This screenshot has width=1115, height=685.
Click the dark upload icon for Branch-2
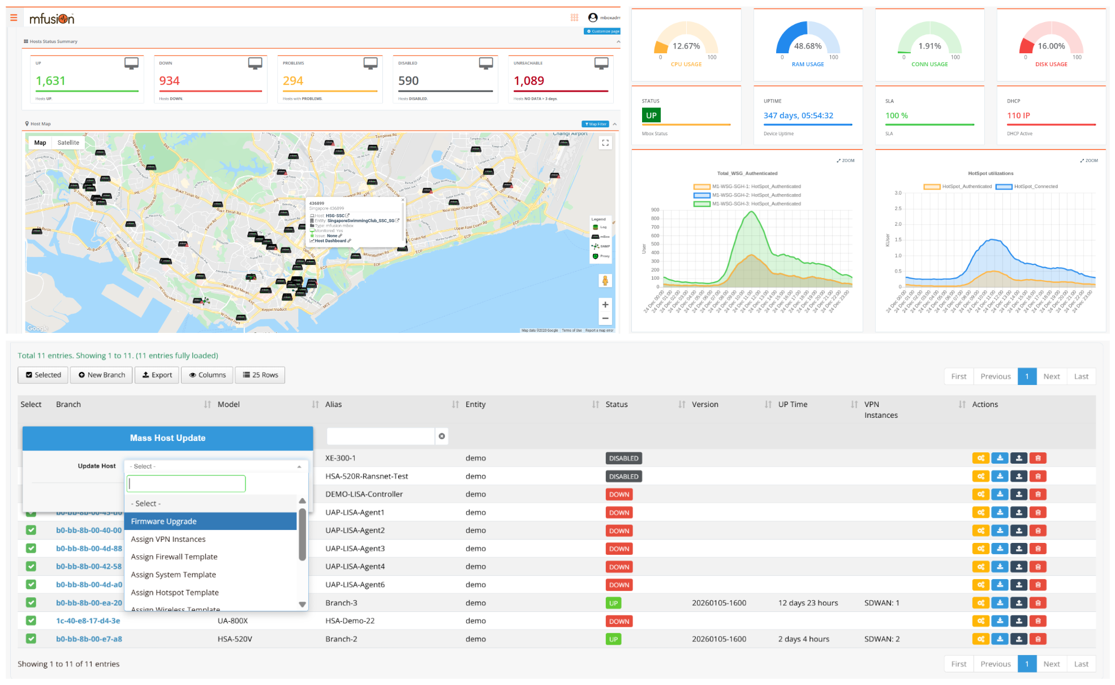pyautogui.click(x=1019, y=639)
